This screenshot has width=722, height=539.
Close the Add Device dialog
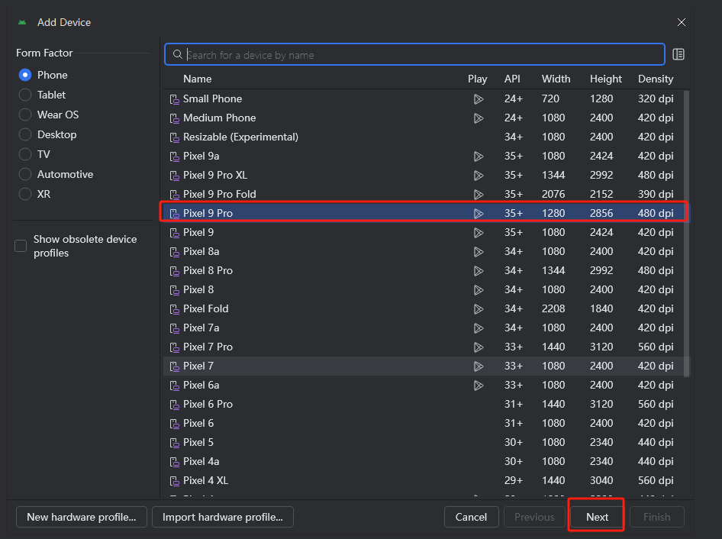coord(682,22)
